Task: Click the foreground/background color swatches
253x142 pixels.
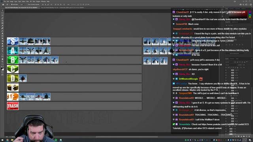Action: tap(2, 69)
